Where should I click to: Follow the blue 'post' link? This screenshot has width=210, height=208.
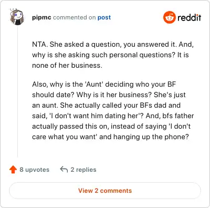click(x=104, y=17)
